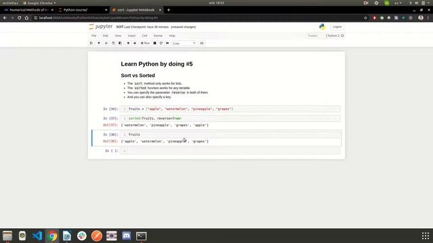Select the 'Sort vs Sorted' subheading
433x243 pixels.
[x=138, y=76]
